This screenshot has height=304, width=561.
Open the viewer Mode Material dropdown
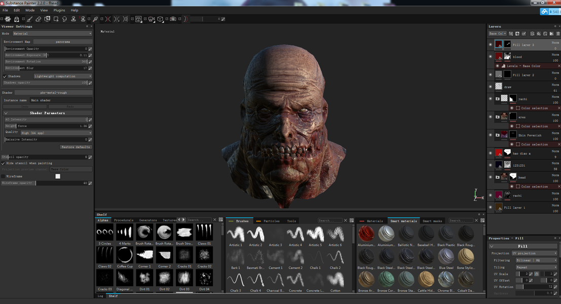click(52, 33)
